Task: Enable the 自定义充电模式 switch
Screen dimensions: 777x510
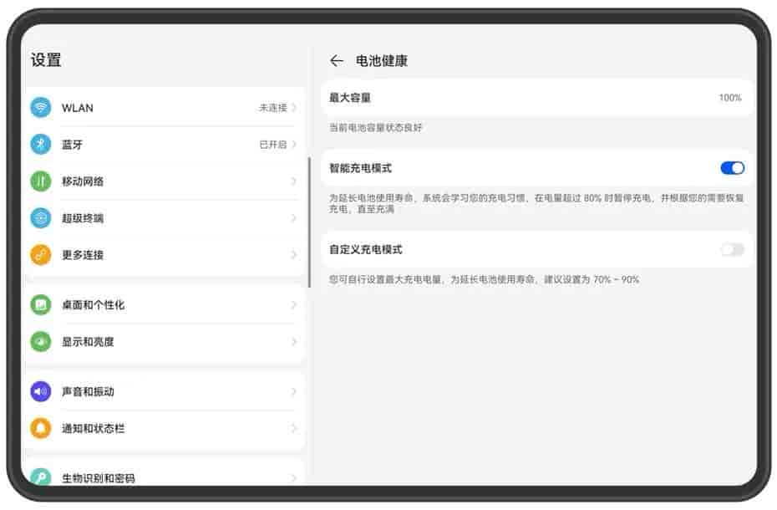Action: 733,249
